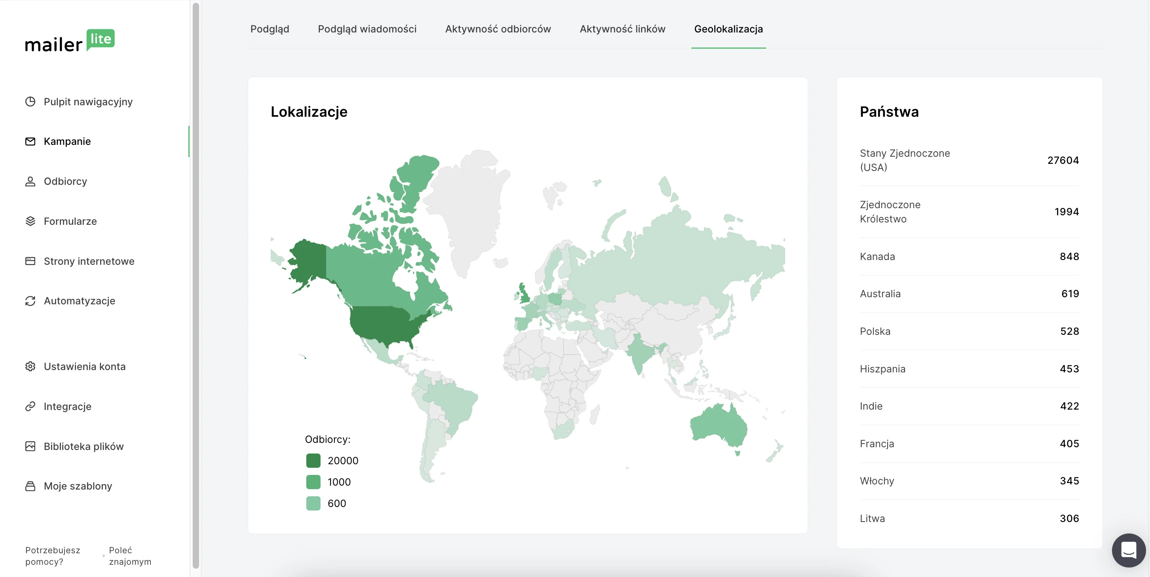1150x577 pixels.
Task: Switch to the Podgląd tab
Action: [269, 29]
